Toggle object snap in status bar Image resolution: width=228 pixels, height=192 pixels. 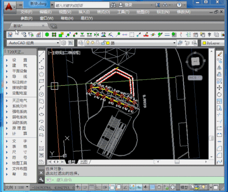pos(112,187)
